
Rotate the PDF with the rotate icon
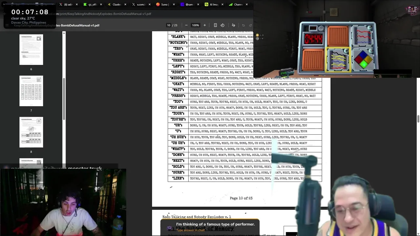coord(222,25)
